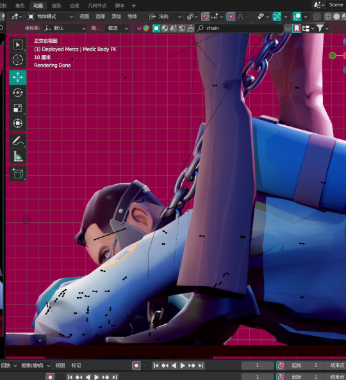This screenshot has height=380, width=346.
Task: Open the 法向 transform orientation dropdown
Action: [165, 17]
